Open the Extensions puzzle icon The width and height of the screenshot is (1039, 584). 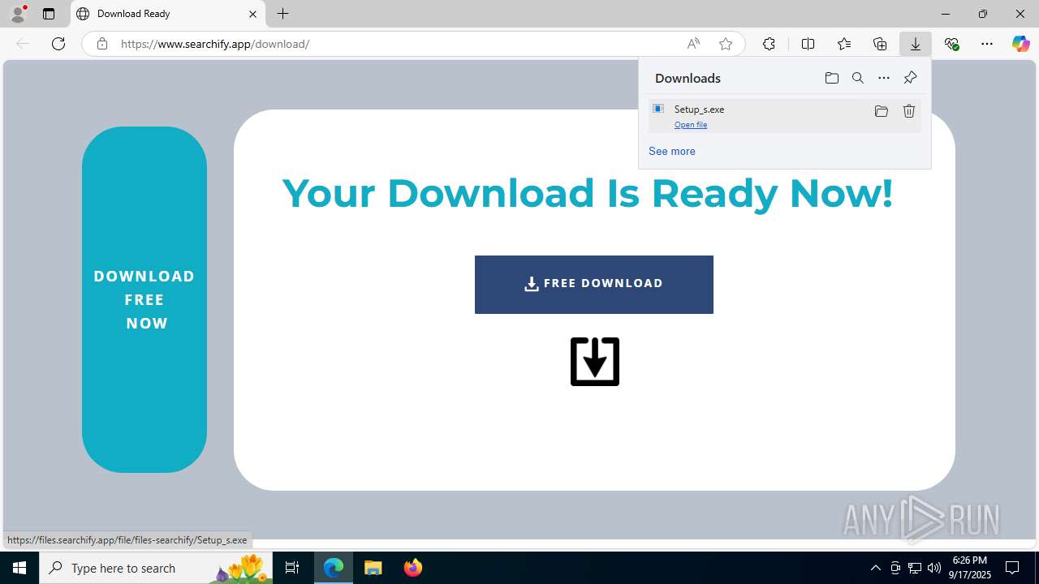(x=769, y=44)
